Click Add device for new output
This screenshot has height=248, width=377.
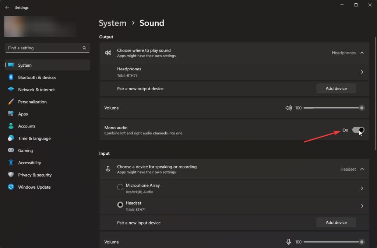[336, 88]
